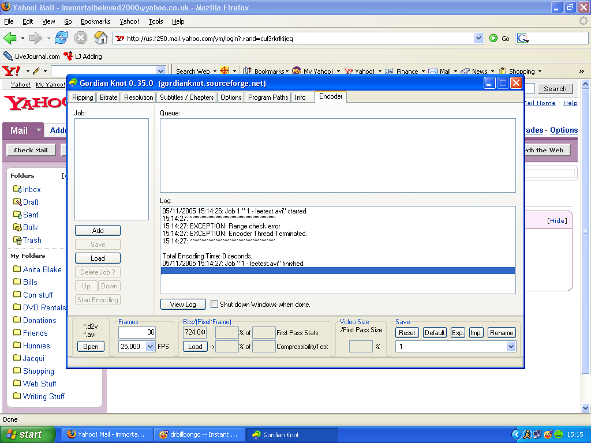
Task: Open LJ Adding bookmark
Action: click(83, 57)
